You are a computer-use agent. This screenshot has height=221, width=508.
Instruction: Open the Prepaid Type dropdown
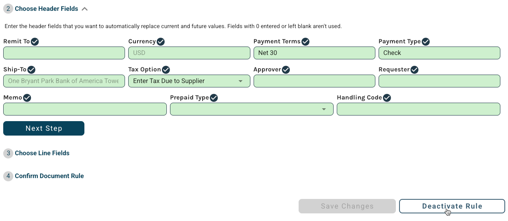pos(252,109)
